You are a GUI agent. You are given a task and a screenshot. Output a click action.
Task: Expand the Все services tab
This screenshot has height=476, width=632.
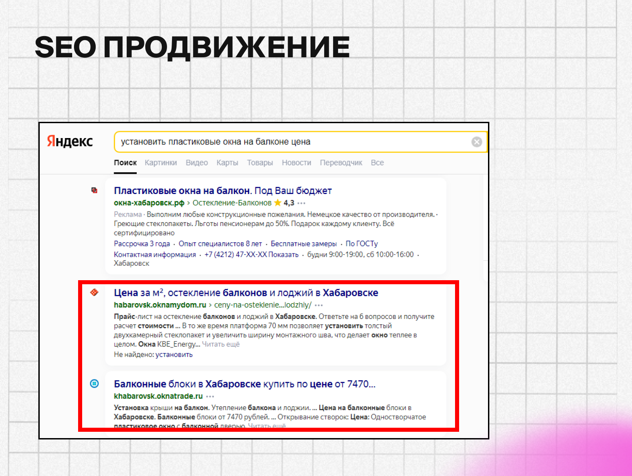pos(377,162)
